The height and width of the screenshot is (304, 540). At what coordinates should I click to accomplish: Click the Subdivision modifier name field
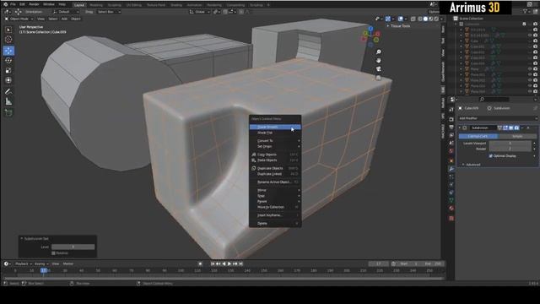coord(483,128)
